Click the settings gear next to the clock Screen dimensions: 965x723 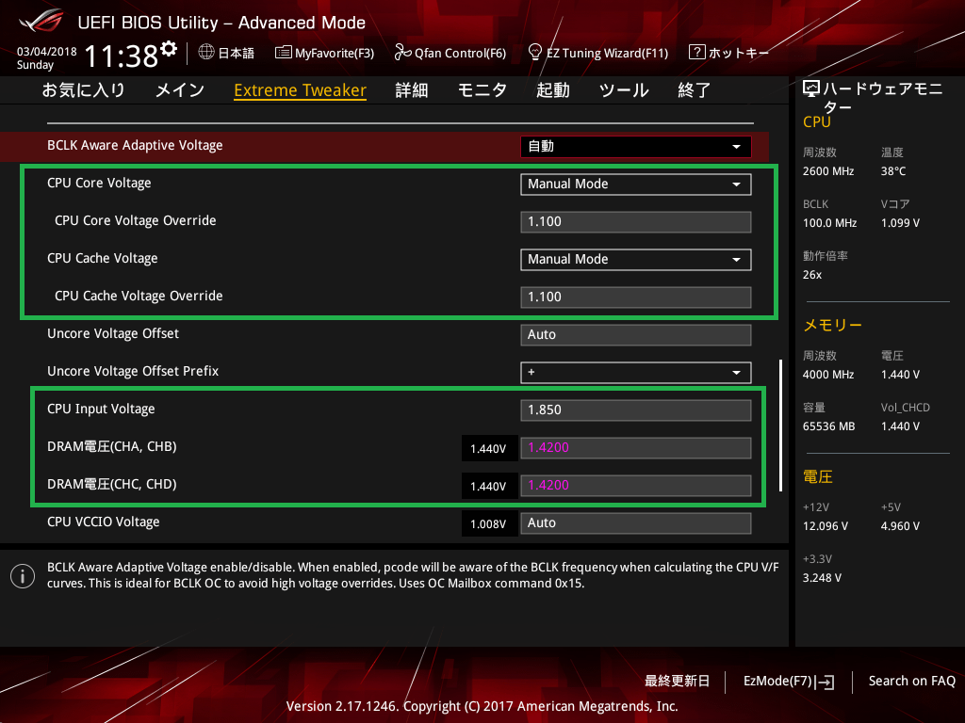tap(169, 49)
